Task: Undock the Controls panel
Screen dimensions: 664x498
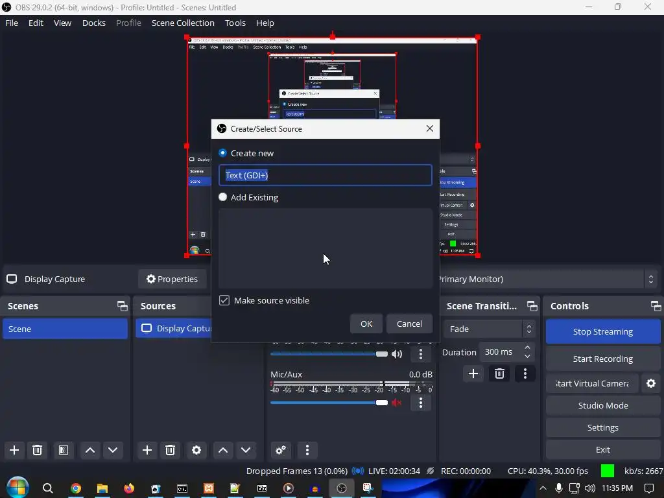Action: (x=656, y=306)
